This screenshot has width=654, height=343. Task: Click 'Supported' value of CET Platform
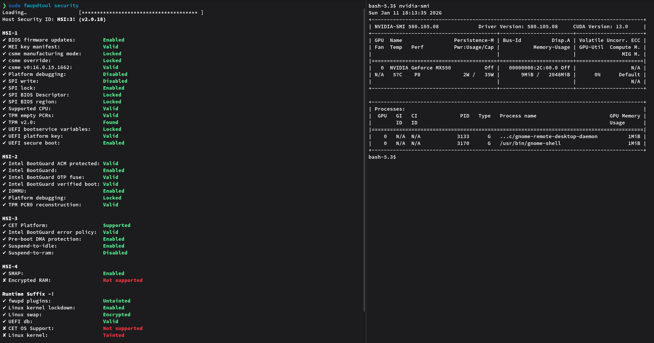[117, 225]
